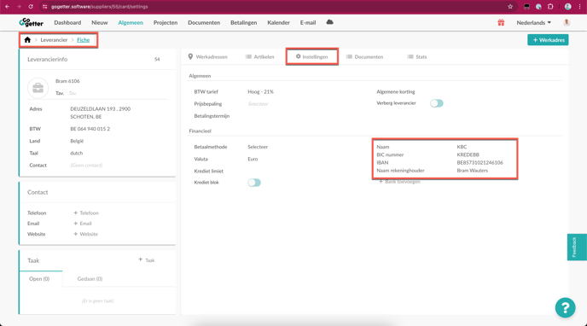The width and height of the screenshot is (587, 326).
Task: Click browser forward arrow
Action: pos(19,6)
